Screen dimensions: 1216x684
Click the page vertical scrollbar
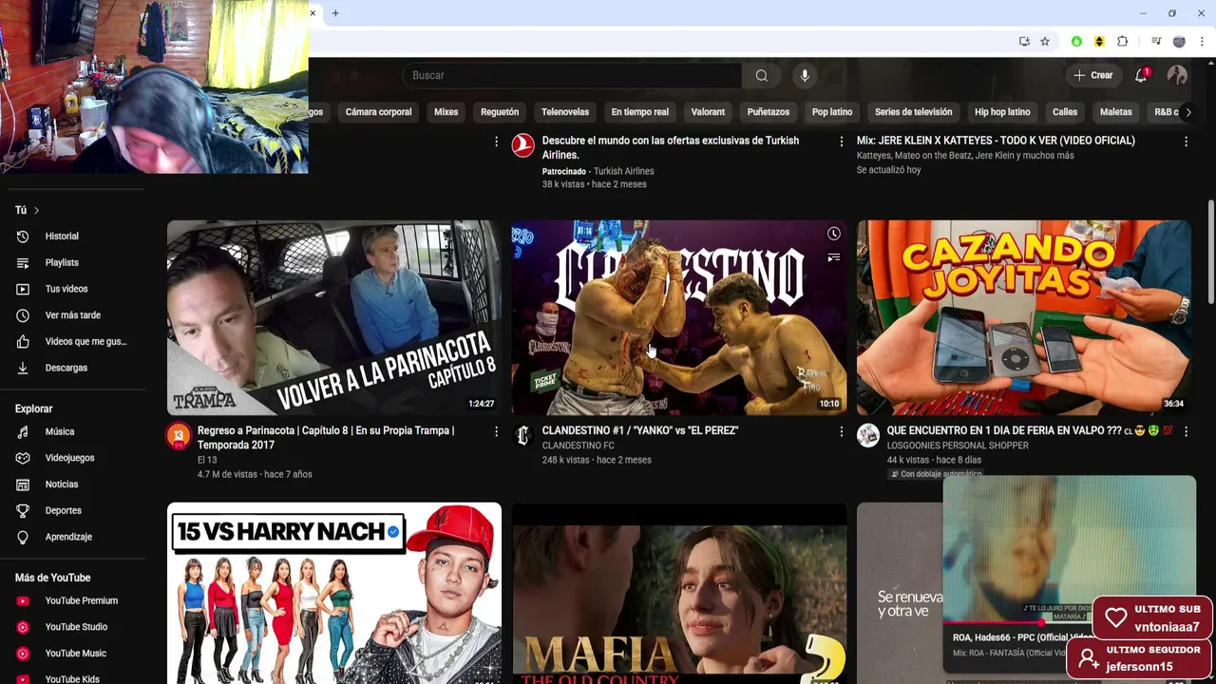[1210, 252]
